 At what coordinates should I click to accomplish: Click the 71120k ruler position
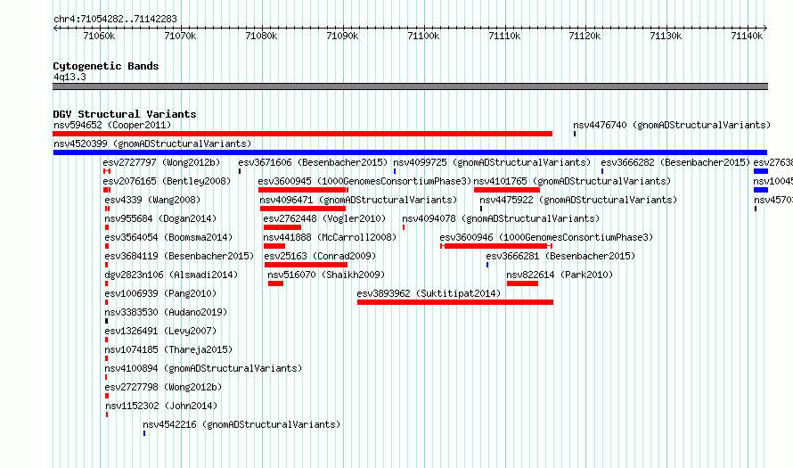[x=585, y=36]
